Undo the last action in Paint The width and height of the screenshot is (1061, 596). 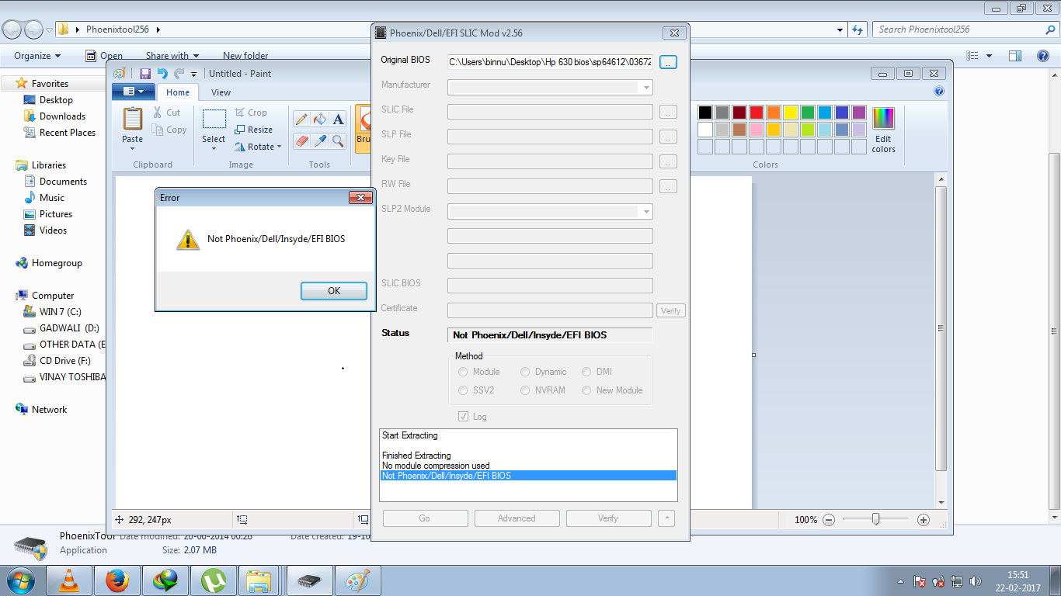click(x=162, y=74)
